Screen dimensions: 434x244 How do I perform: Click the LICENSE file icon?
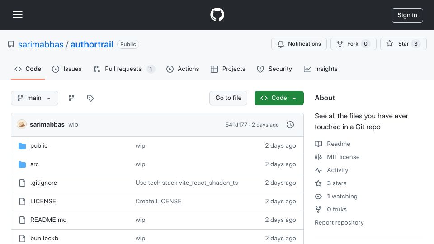point(22,202)
